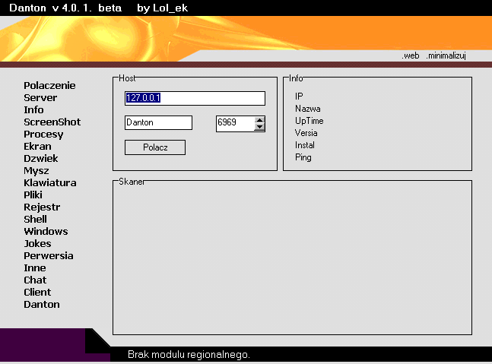This screenshot has height=364, width=492.
Task: Click inside the Skaner panel area
Action: tap(292, 258)
